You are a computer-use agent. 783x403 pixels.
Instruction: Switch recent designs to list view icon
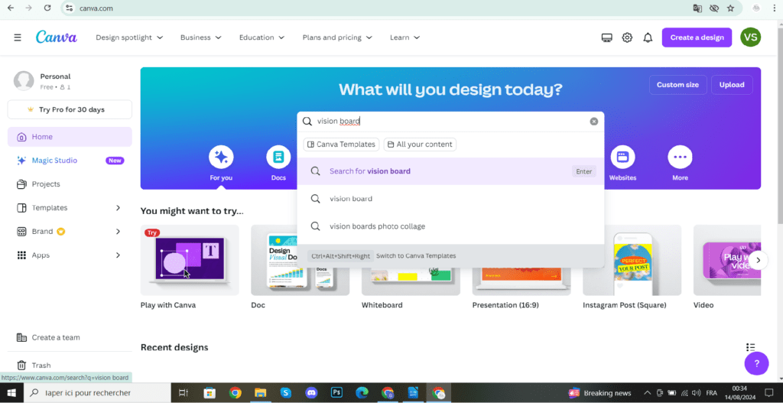point(750,347)
